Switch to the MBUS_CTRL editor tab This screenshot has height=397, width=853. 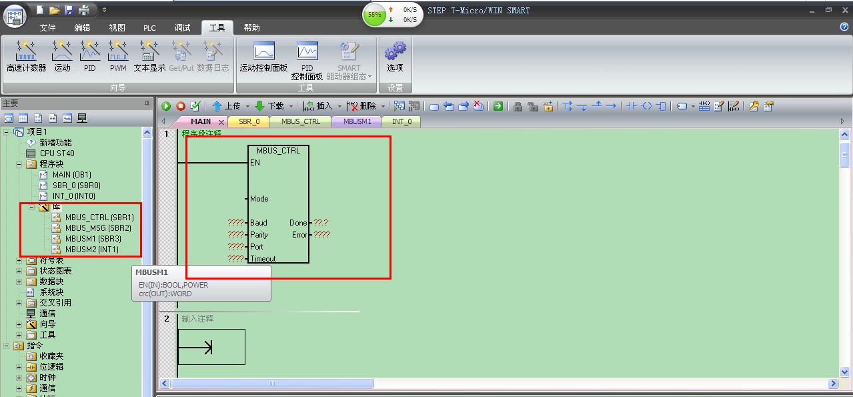(x=300, y=121)
